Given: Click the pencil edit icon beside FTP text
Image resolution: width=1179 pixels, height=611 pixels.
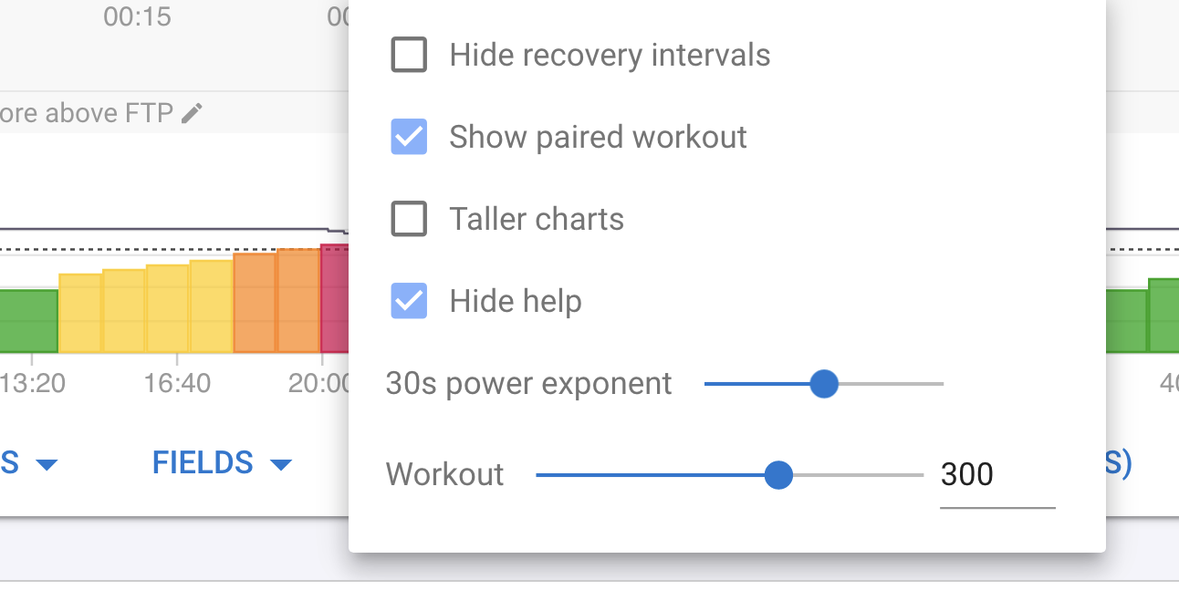Looking at the screenshot, I should point(191,113).
